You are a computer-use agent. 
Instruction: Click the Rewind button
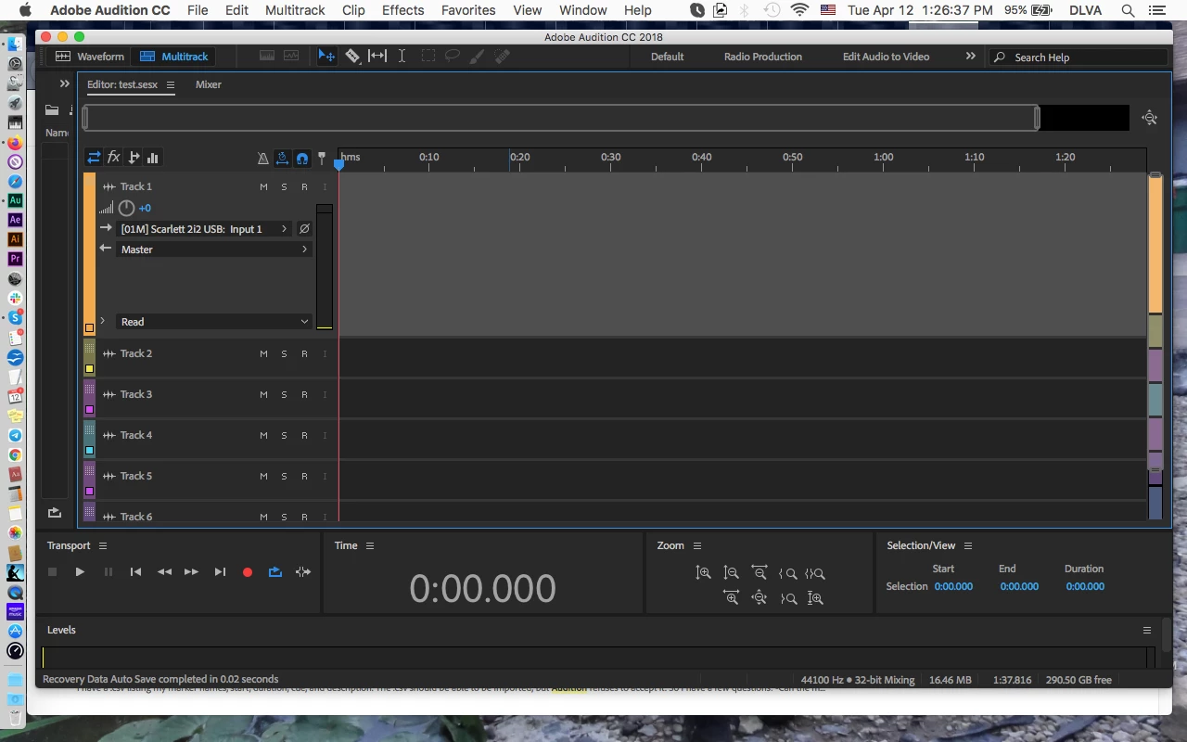(164, 572)
